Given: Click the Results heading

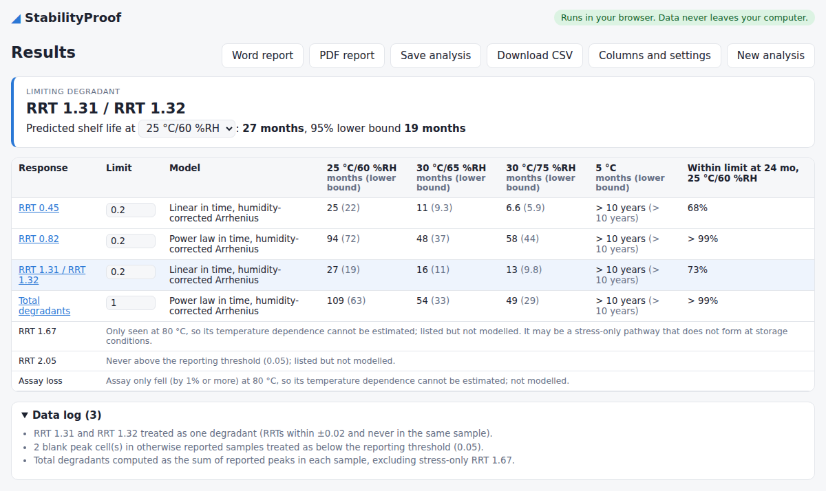Looking at the screenshot, I should pos(43,52).
